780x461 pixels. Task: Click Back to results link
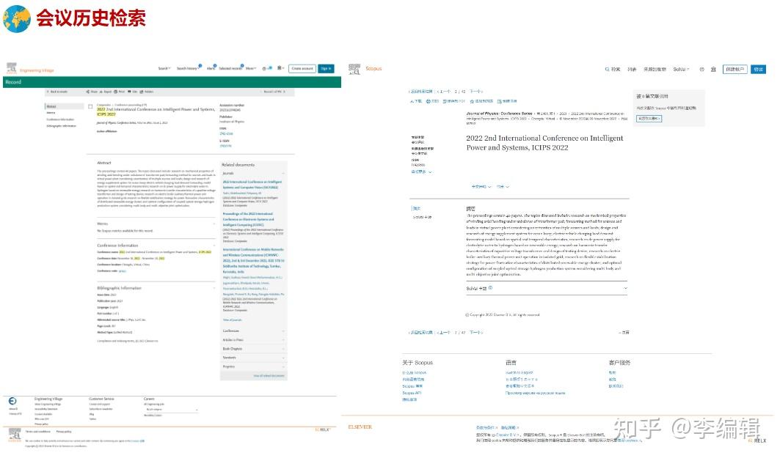coord(58,92)
